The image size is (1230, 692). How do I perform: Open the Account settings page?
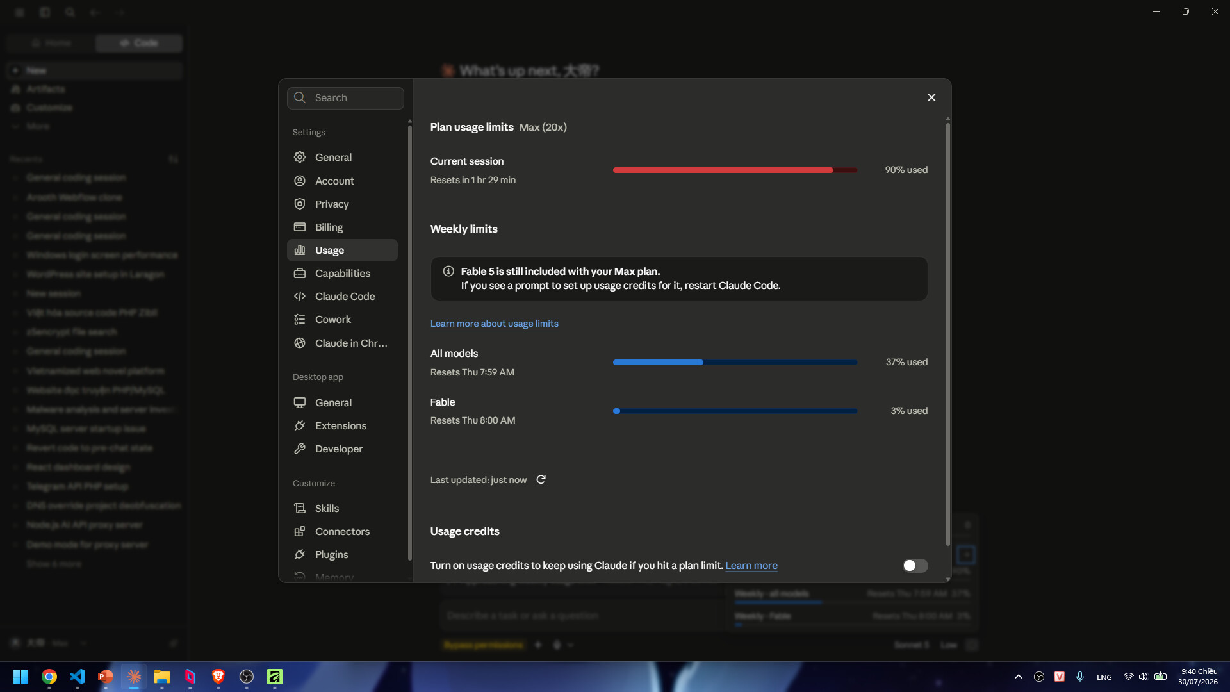pos(342,181)
